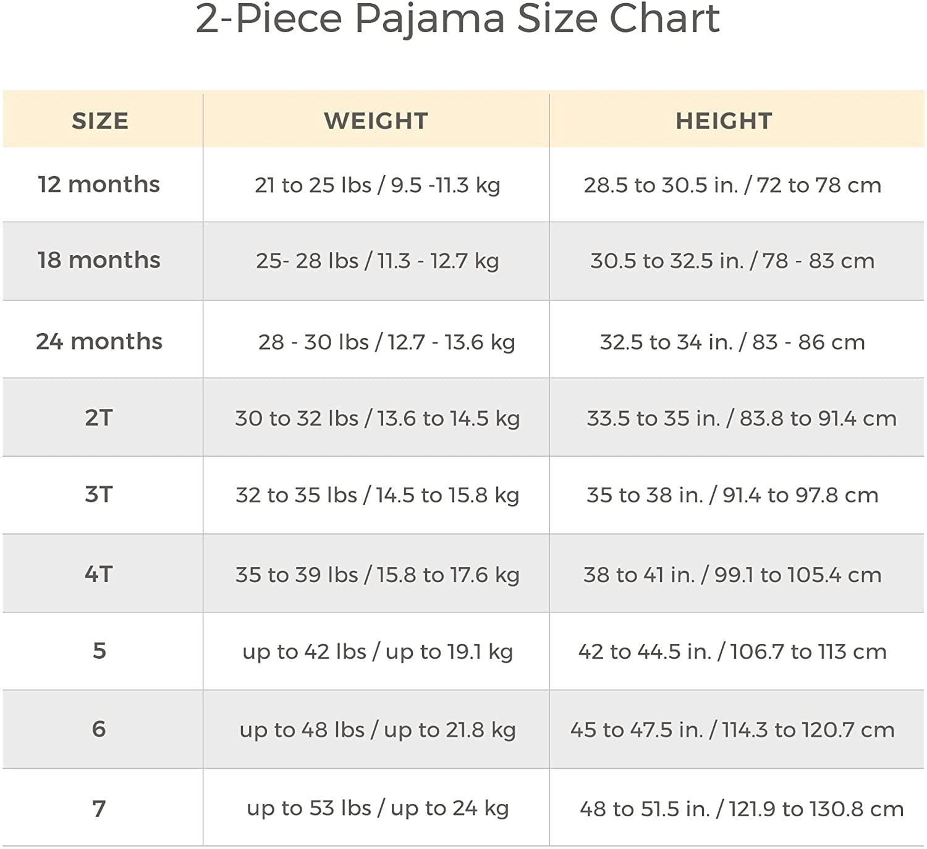Click the size 5 row label

99,651
